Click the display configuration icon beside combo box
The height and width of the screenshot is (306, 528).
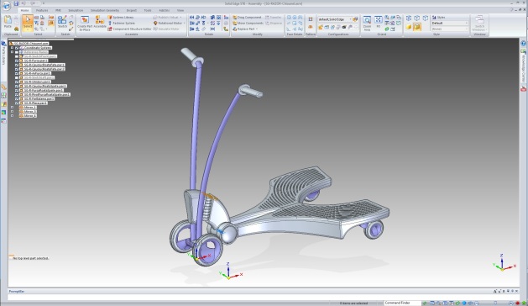pyautogui.click(x=355, y=19)
